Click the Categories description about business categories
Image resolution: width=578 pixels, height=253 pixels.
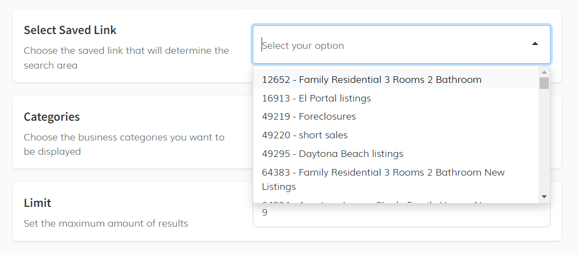pos(124,144)
